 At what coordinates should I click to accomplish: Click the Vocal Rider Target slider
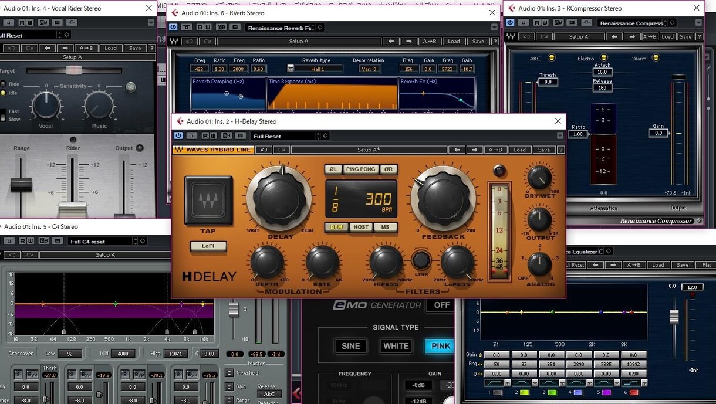[73, 70]
